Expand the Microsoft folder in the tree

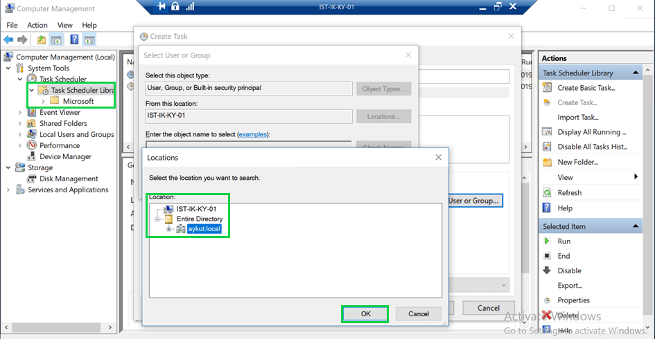(x=44, y=101)
